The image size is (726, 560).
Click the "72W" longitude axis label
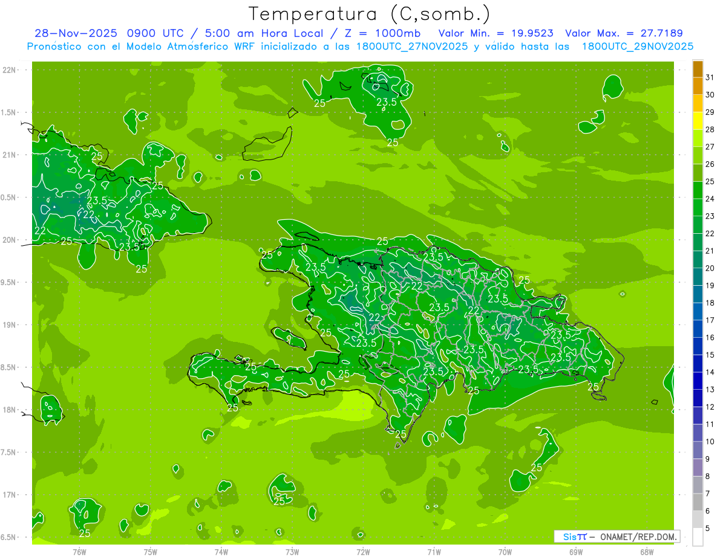click(x=364, y=552)
